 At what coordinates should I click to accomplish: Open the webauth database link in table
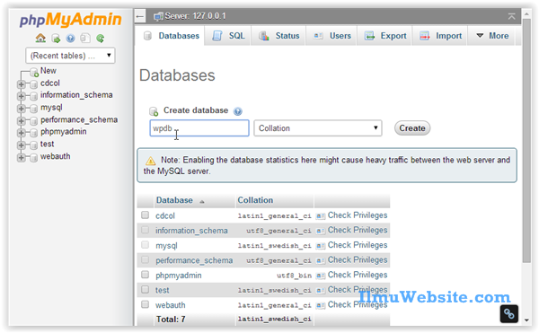click(x=170, y=305)
